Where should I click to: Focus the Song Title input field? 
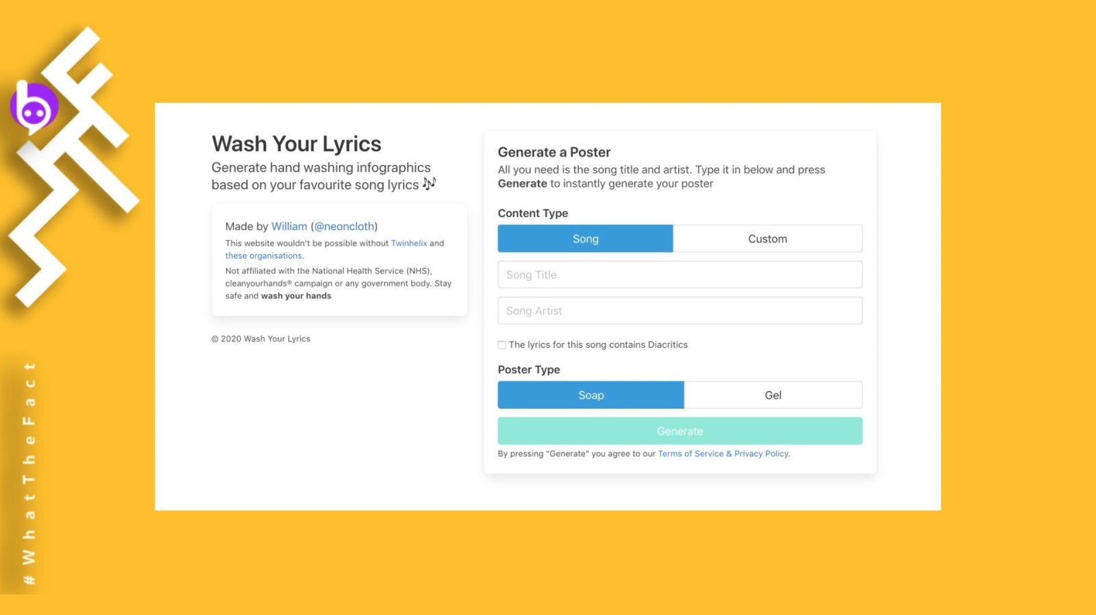pos(680,275)
